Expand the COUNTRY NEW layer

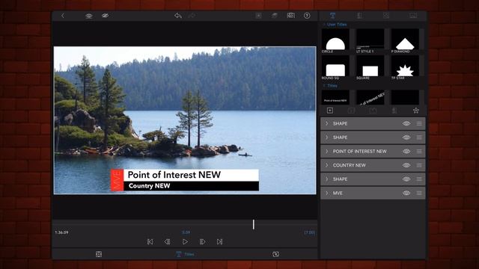(326, 165)
